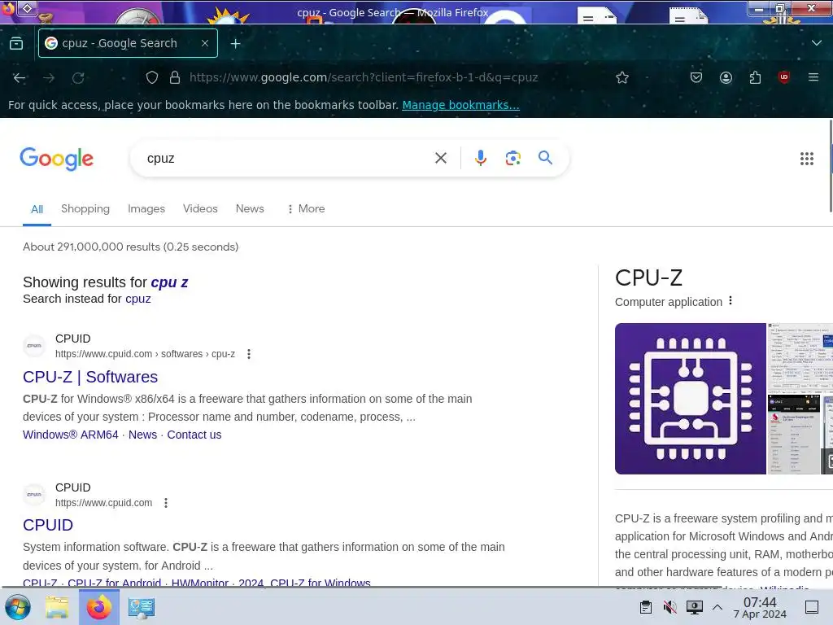The image size is (833, 625).
Task: Open tracking protection shield icon
Action: point(152,77)
